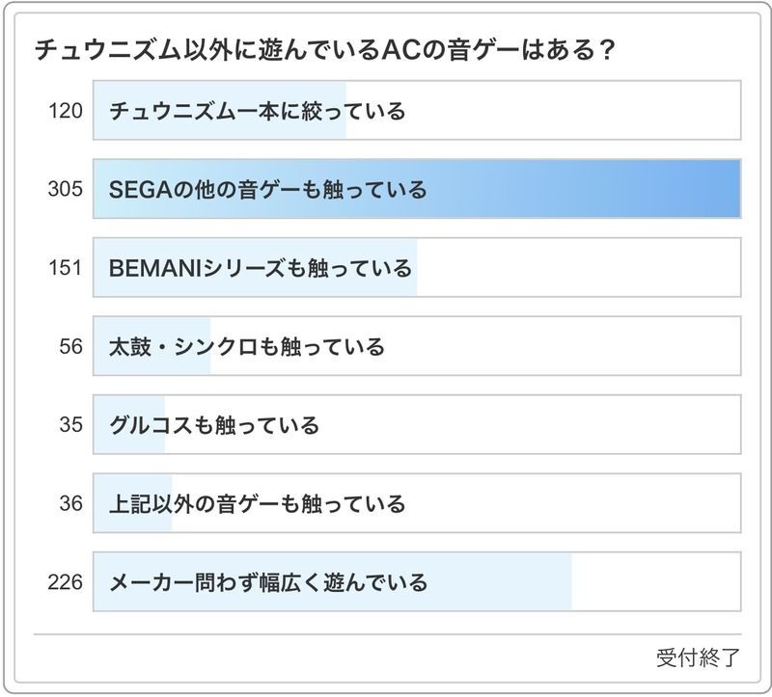Click the unfilled white part of グルコス bar
Viewport: 772px width, 697px height.
[x=531, y=425]
